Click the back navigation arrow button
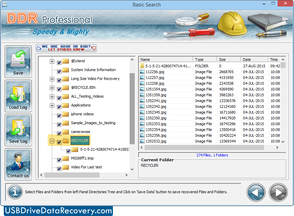Image resolution: width=294 pixels, height=216 pixels. coord(256,192)
